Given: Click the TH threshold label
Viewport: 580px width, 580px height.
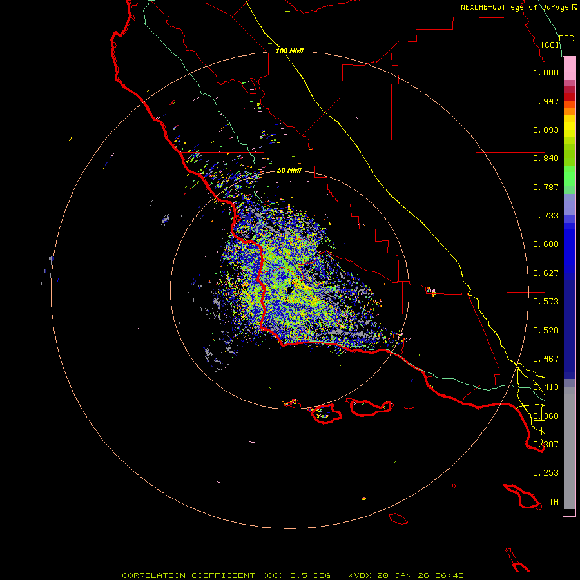Looking at the screenshot, I should (x=554, y=502).
